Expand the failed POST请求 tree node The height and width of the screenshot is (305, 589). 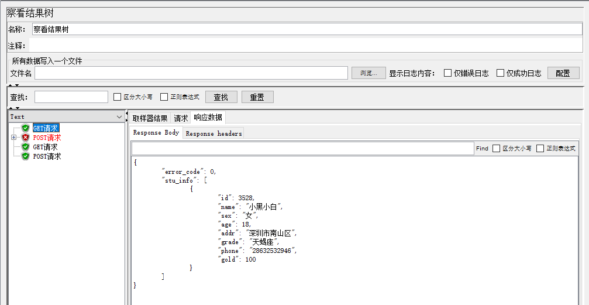point(13,138)
